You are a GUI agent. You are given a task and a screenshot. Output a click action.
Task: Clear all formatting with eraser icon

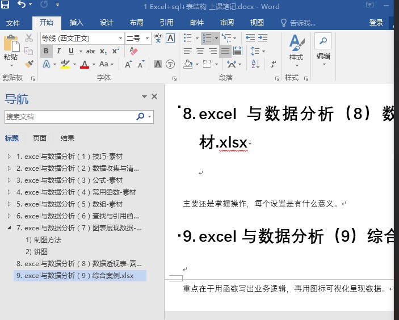pos(133,51)
